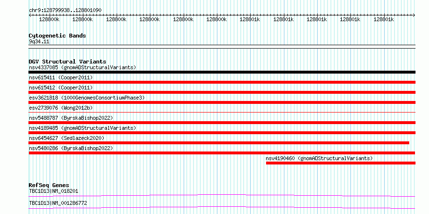Click the last 128801k ruler tick label
The image size is (429, 214).
click(384, 19)
